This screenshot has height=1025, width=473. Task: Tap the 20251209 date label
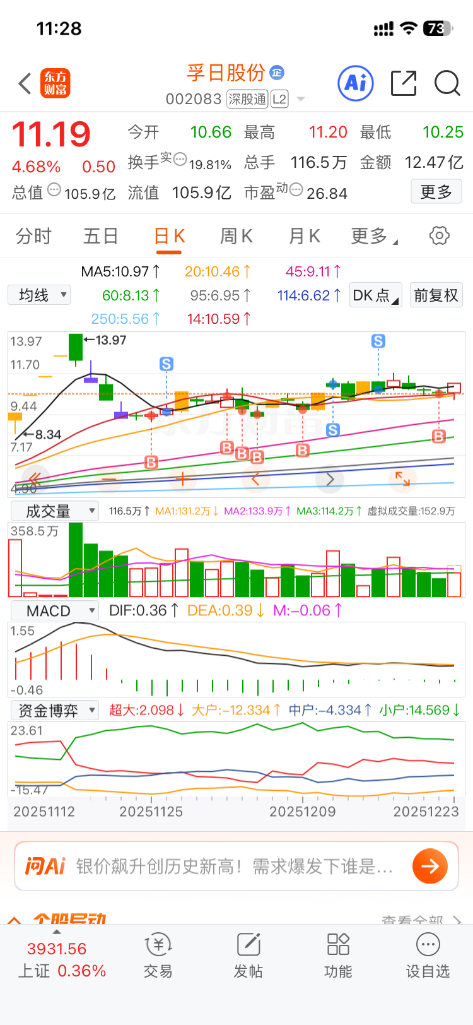tap(303, 812)
